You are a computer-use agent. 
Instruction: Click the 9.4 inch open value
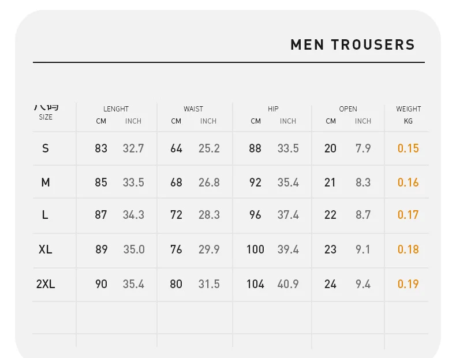(x=363, y=284)
